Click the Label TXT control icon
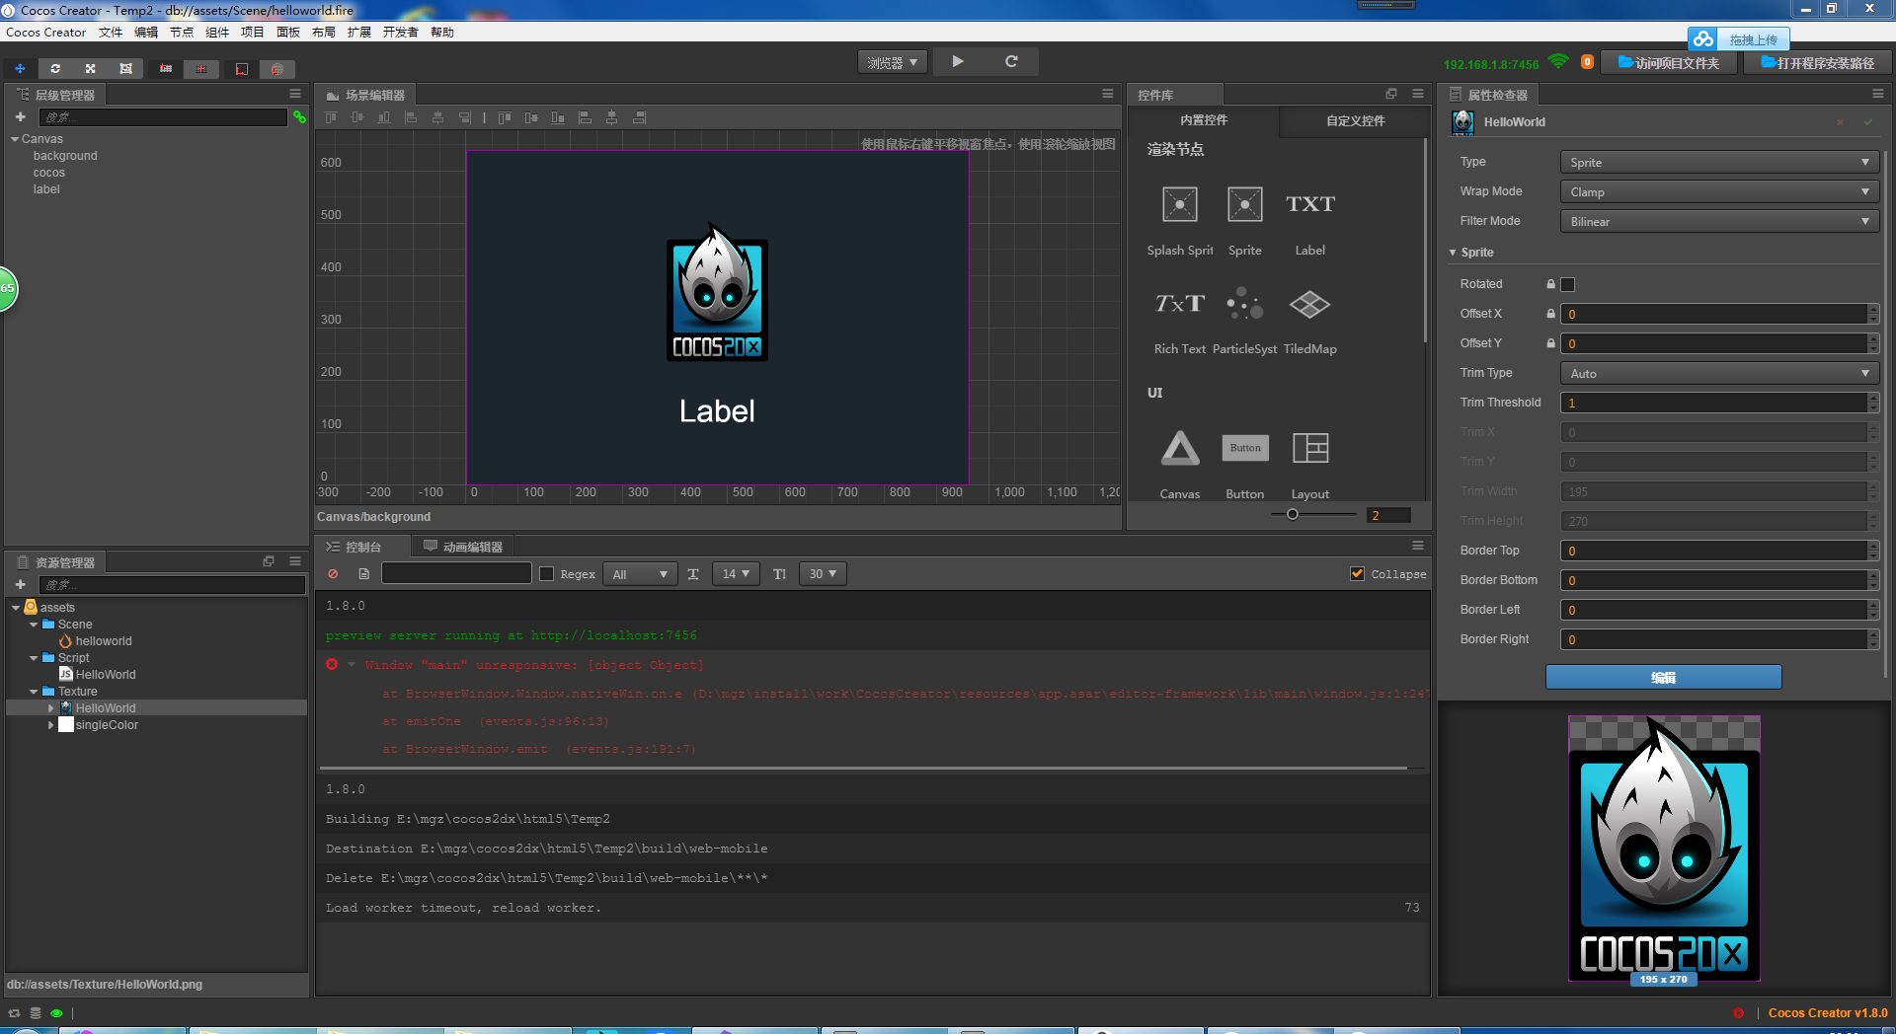1896x1034 pixels. (x=1310, y=204)
